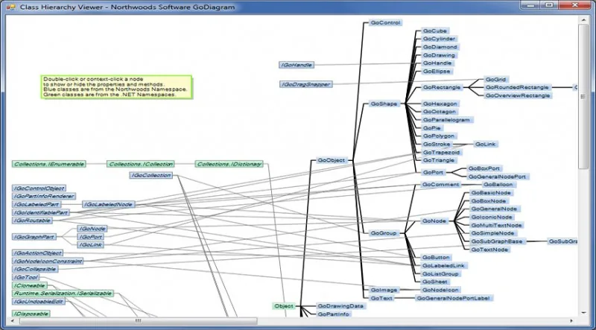This screenshot has width=596, height=330.
Task: Select the GoShape class node
Action: coord(384,104)
